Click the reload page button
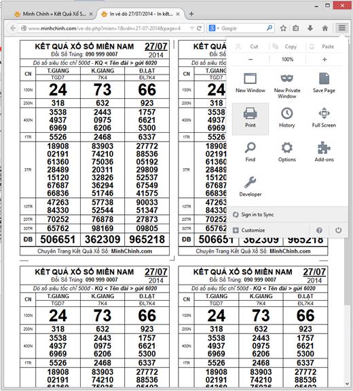 point(199,28)
